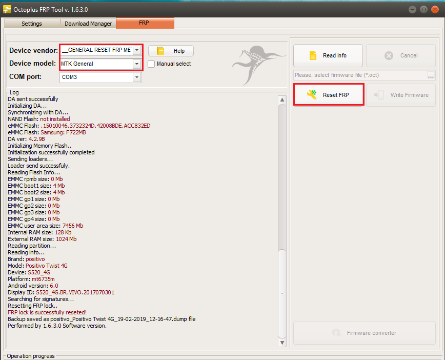Click the Help button's yellow icon
The image size is (445, 360).
coord(160,51)
